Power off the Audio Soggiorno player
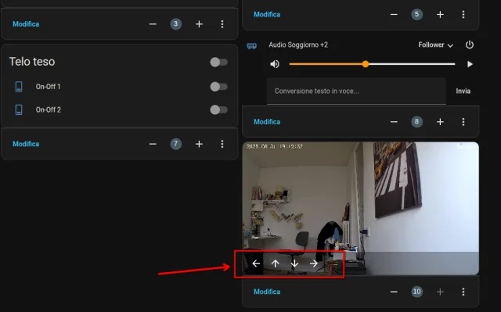 point(470,45)
